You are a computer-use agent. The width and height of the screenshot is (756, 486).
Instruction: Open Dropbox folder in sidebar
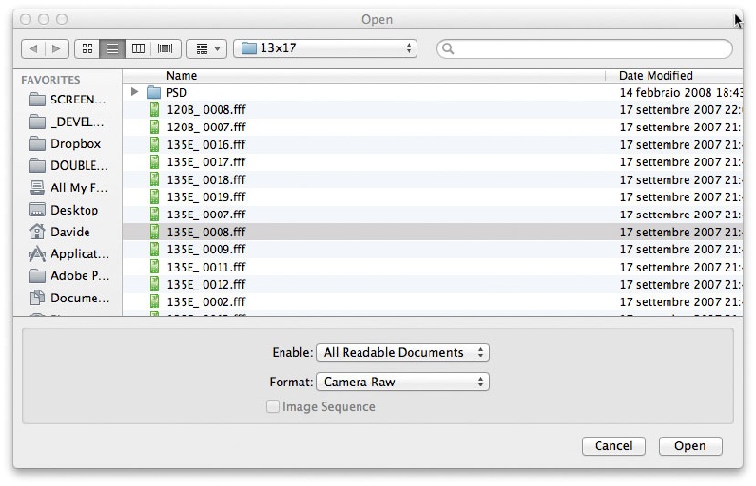coord(75,143)
